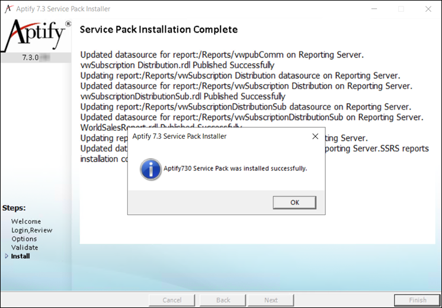442x308 pixels.
Task: Click log line 'Updated datasource for report:/Reports/vwpubComm'
Action: click(x=222, y=54)
